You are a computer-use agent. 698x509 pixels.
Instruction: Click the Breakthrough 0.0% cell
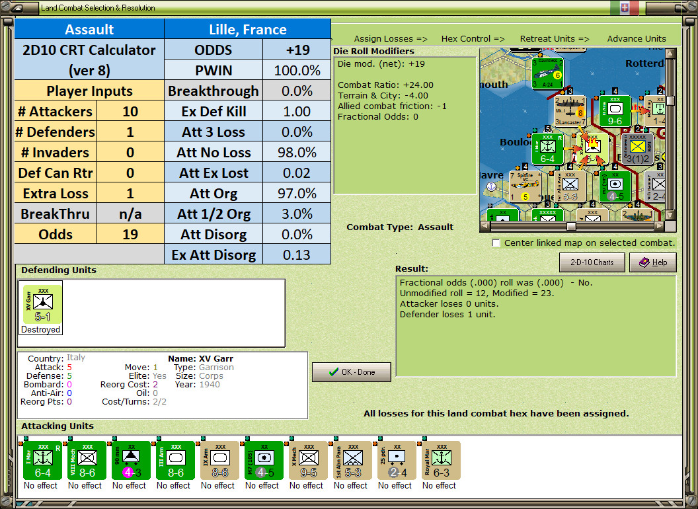[x=297, y=91]
